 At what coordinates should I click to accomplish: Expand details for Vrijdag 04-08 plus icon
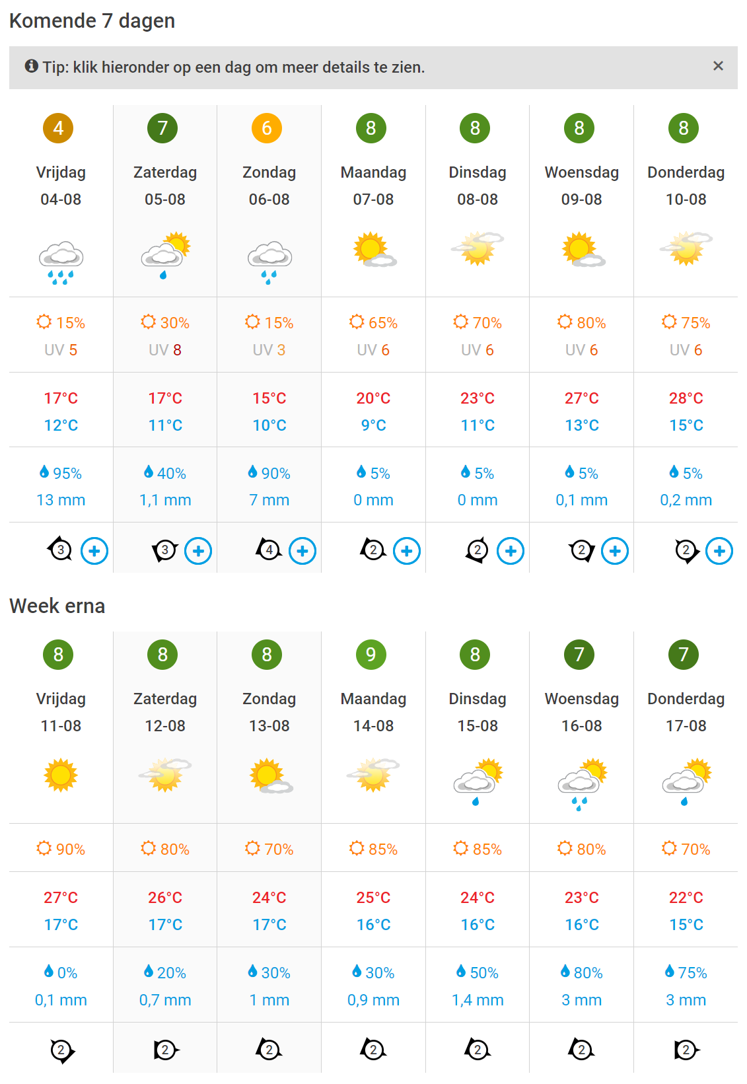coord(94,551)
